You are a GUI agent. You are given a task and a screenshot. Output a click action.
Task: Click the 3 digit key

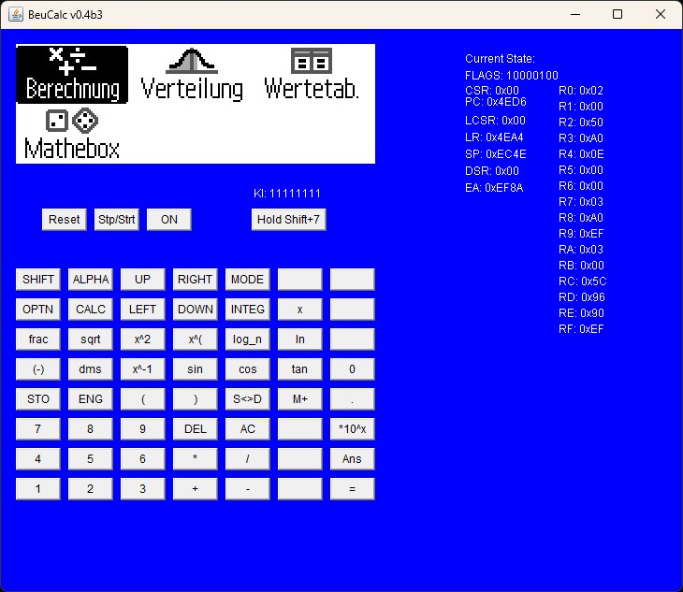coord(142,489)
